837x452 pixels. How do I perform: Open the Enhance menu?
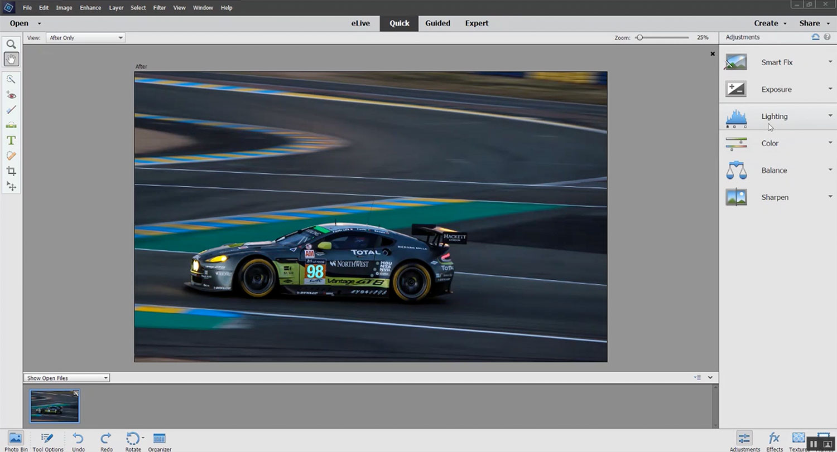90,8
